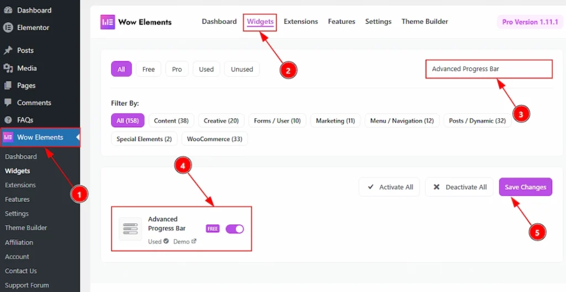
Task: Select the All widget status filter
Action: coord(121,69)
